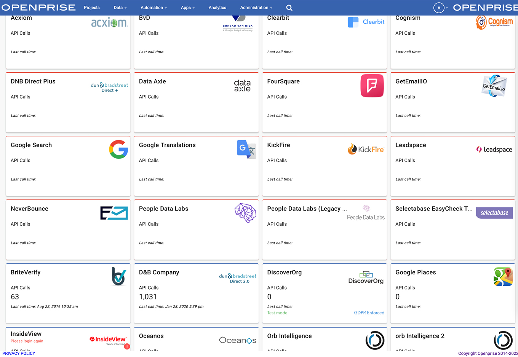Viewport: 518px width, 357px height.
Task: Open the BriteVerify card title
Action: [x=26, y=273]
